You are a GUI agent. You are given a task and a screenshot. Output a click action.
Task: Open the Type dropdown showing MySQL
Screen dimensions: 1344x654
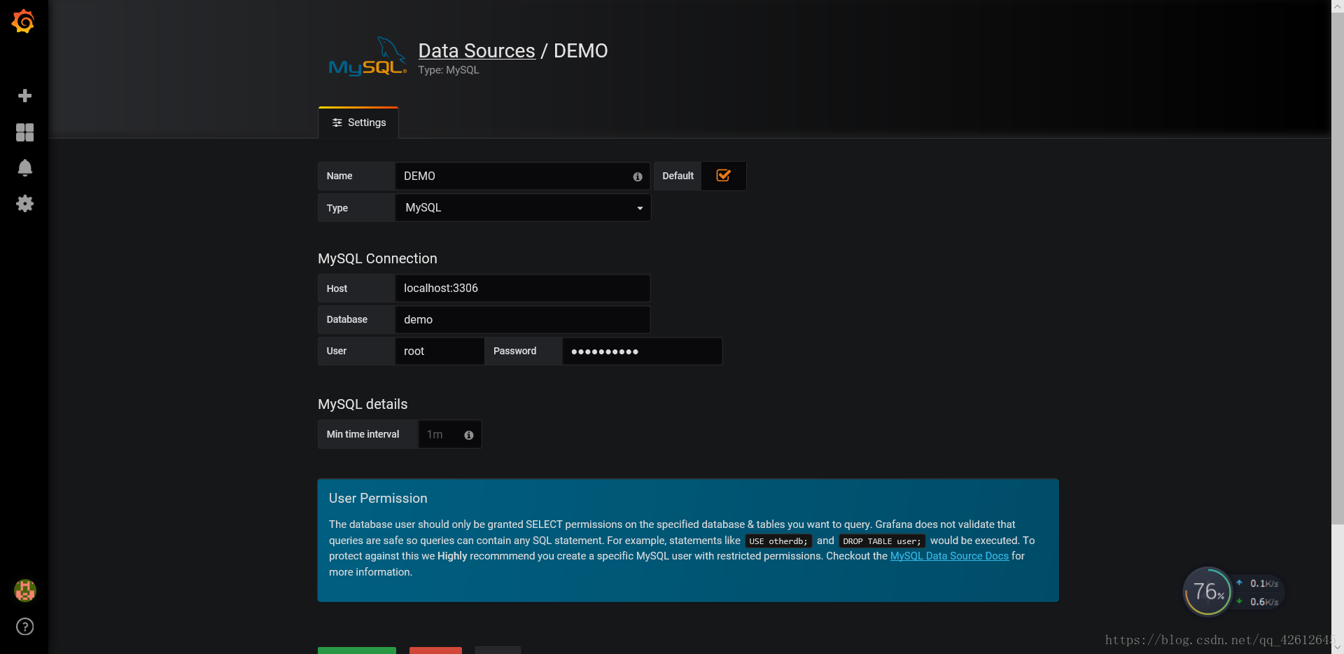[x=523, y=208]
